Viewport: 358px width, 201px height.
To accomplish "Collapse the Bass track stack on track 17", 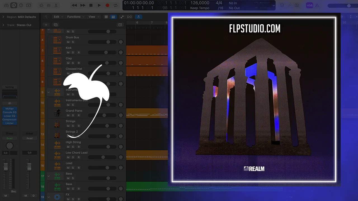I will [49, 176].
